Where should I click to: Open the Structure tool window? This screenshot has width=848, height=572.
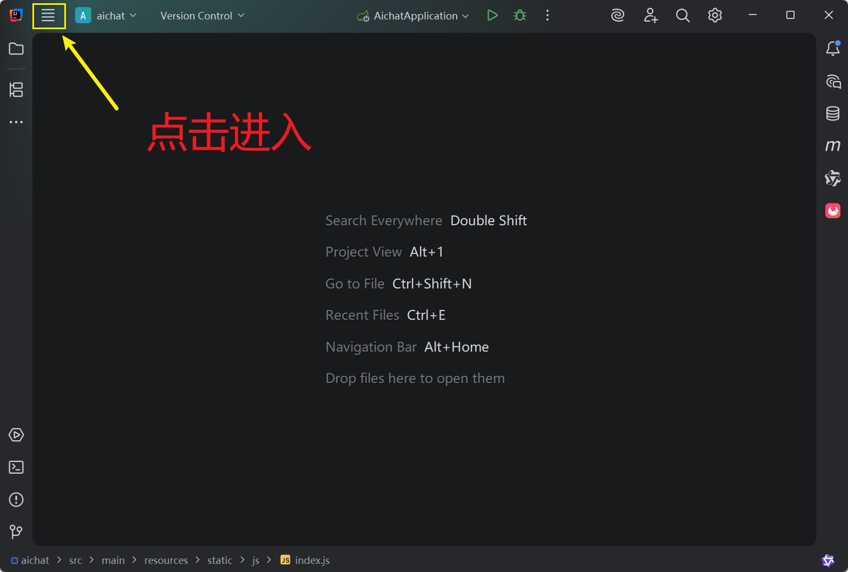point(16,90)
